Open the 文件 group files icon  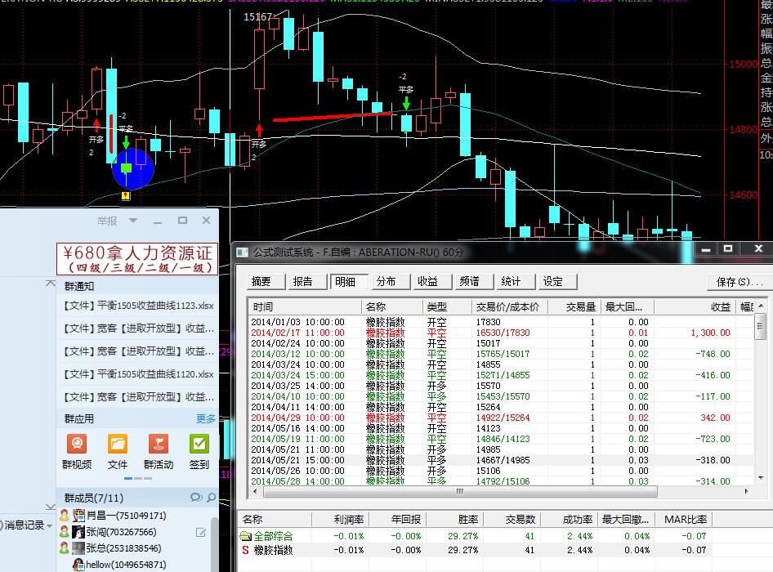[x=118, y=445]
